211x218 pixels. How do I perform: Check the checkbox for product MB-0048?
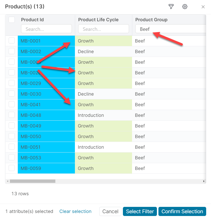pyautogui.click(x=12, y=115)
